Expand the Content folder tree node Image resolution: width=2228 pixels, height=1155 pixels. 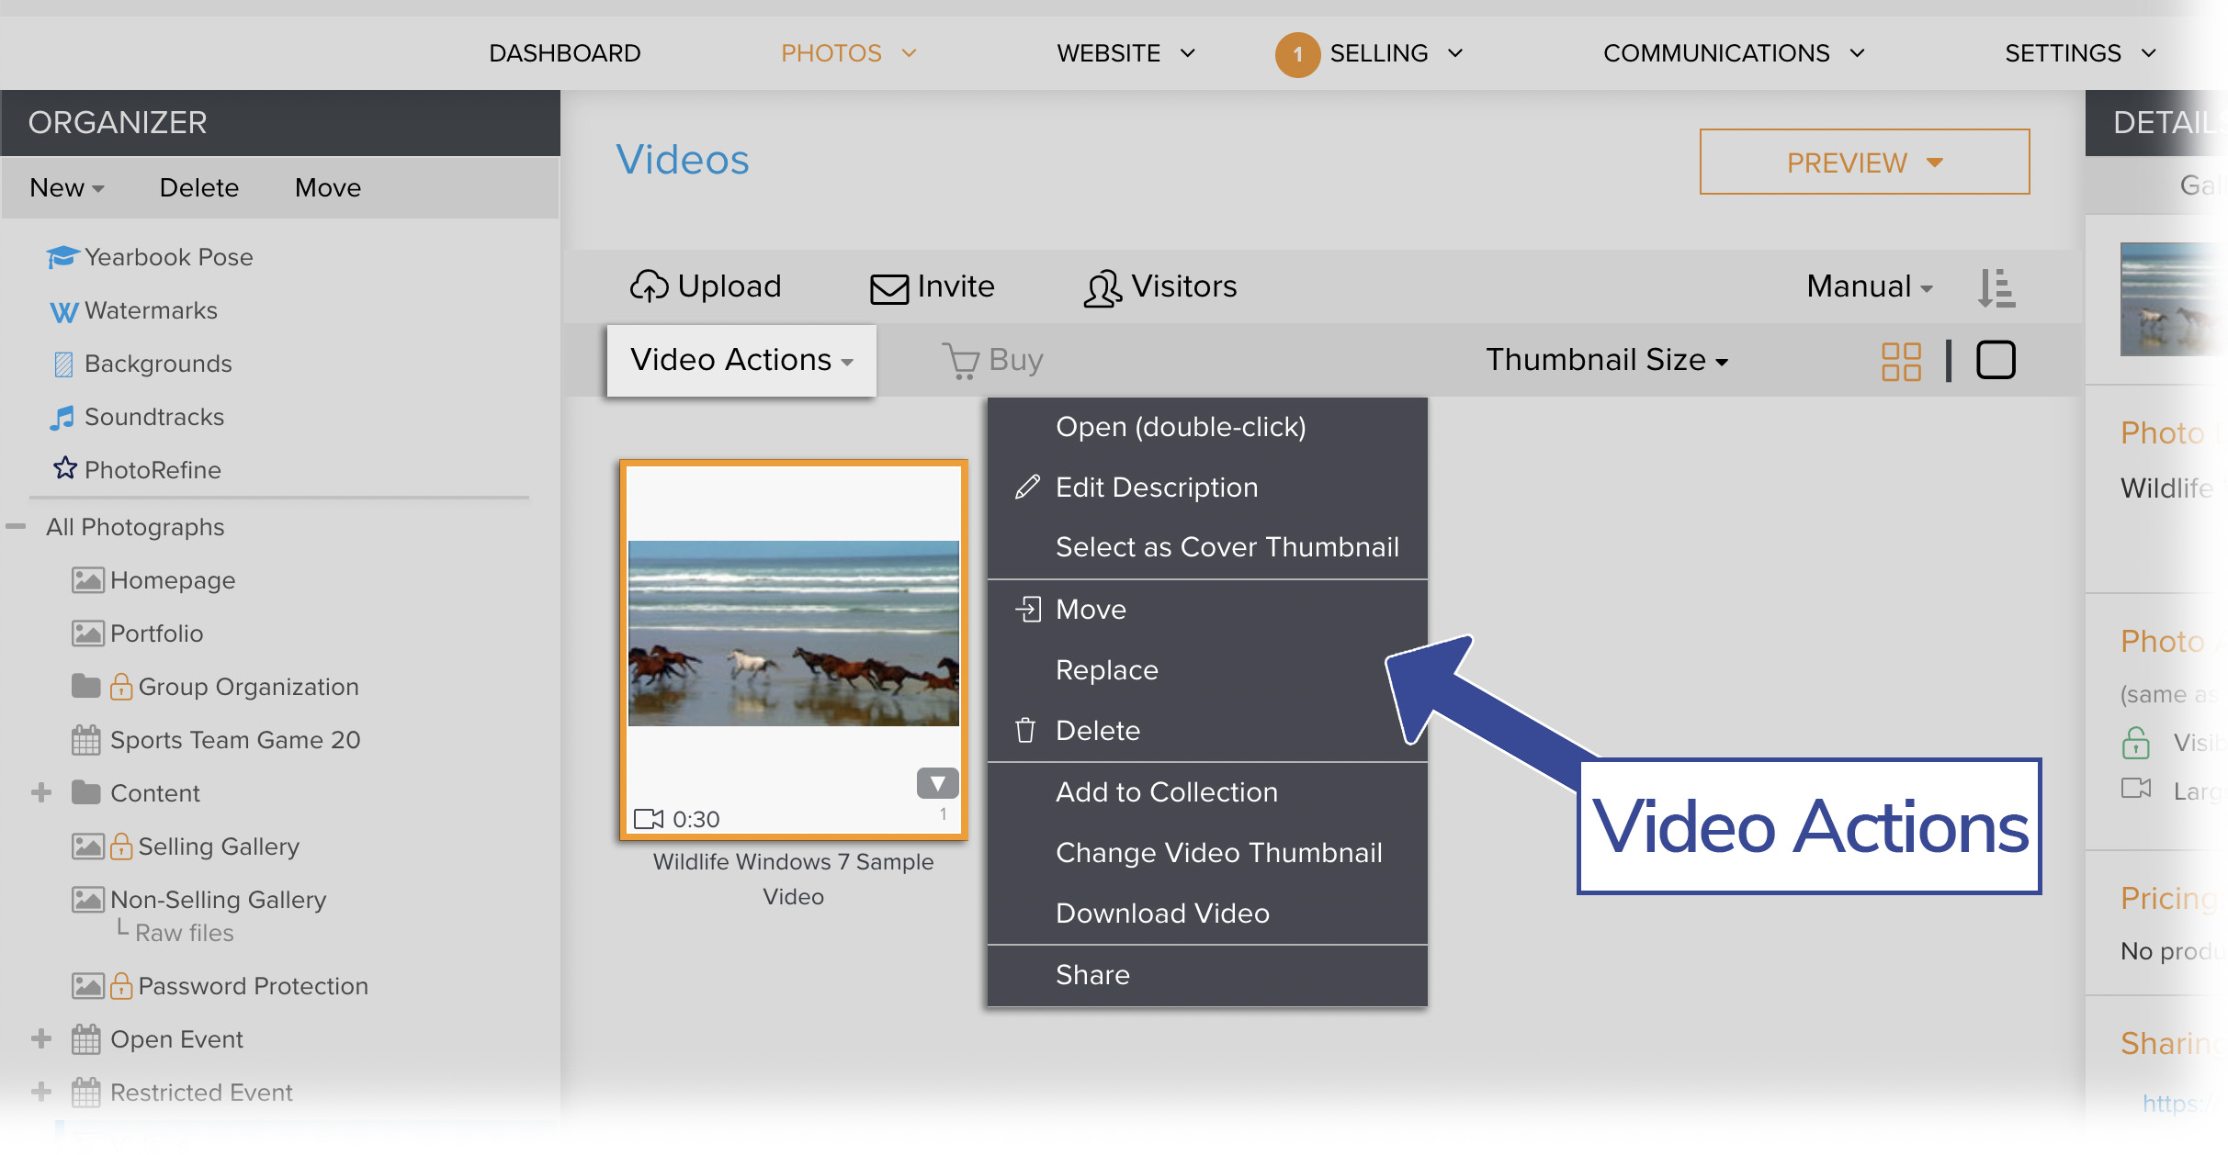click(x=41, y=792)
